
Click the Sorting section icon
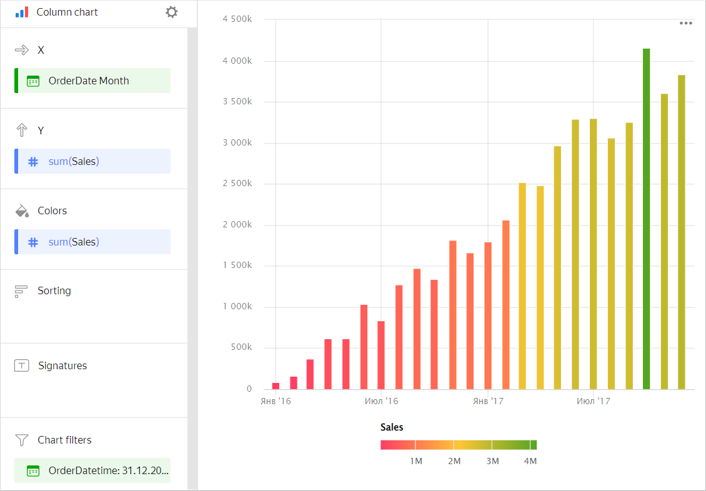click(x=22, y=291)
